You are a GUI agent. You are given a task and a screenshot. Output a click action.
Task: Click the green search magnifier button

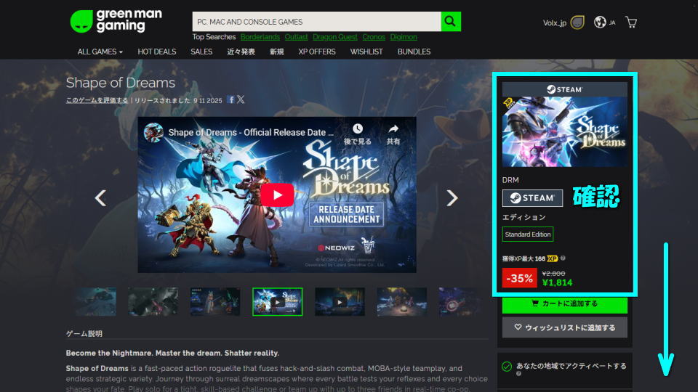(451, 21)
